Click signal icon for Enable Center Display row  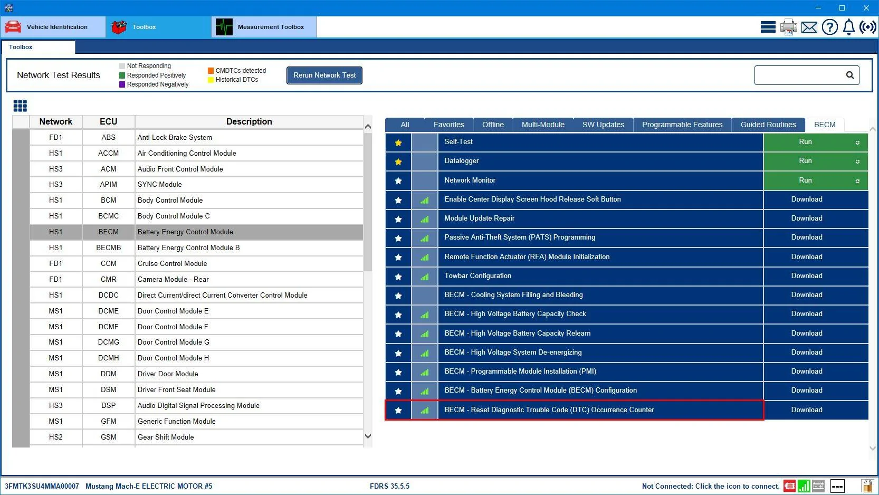click(425, 200)
